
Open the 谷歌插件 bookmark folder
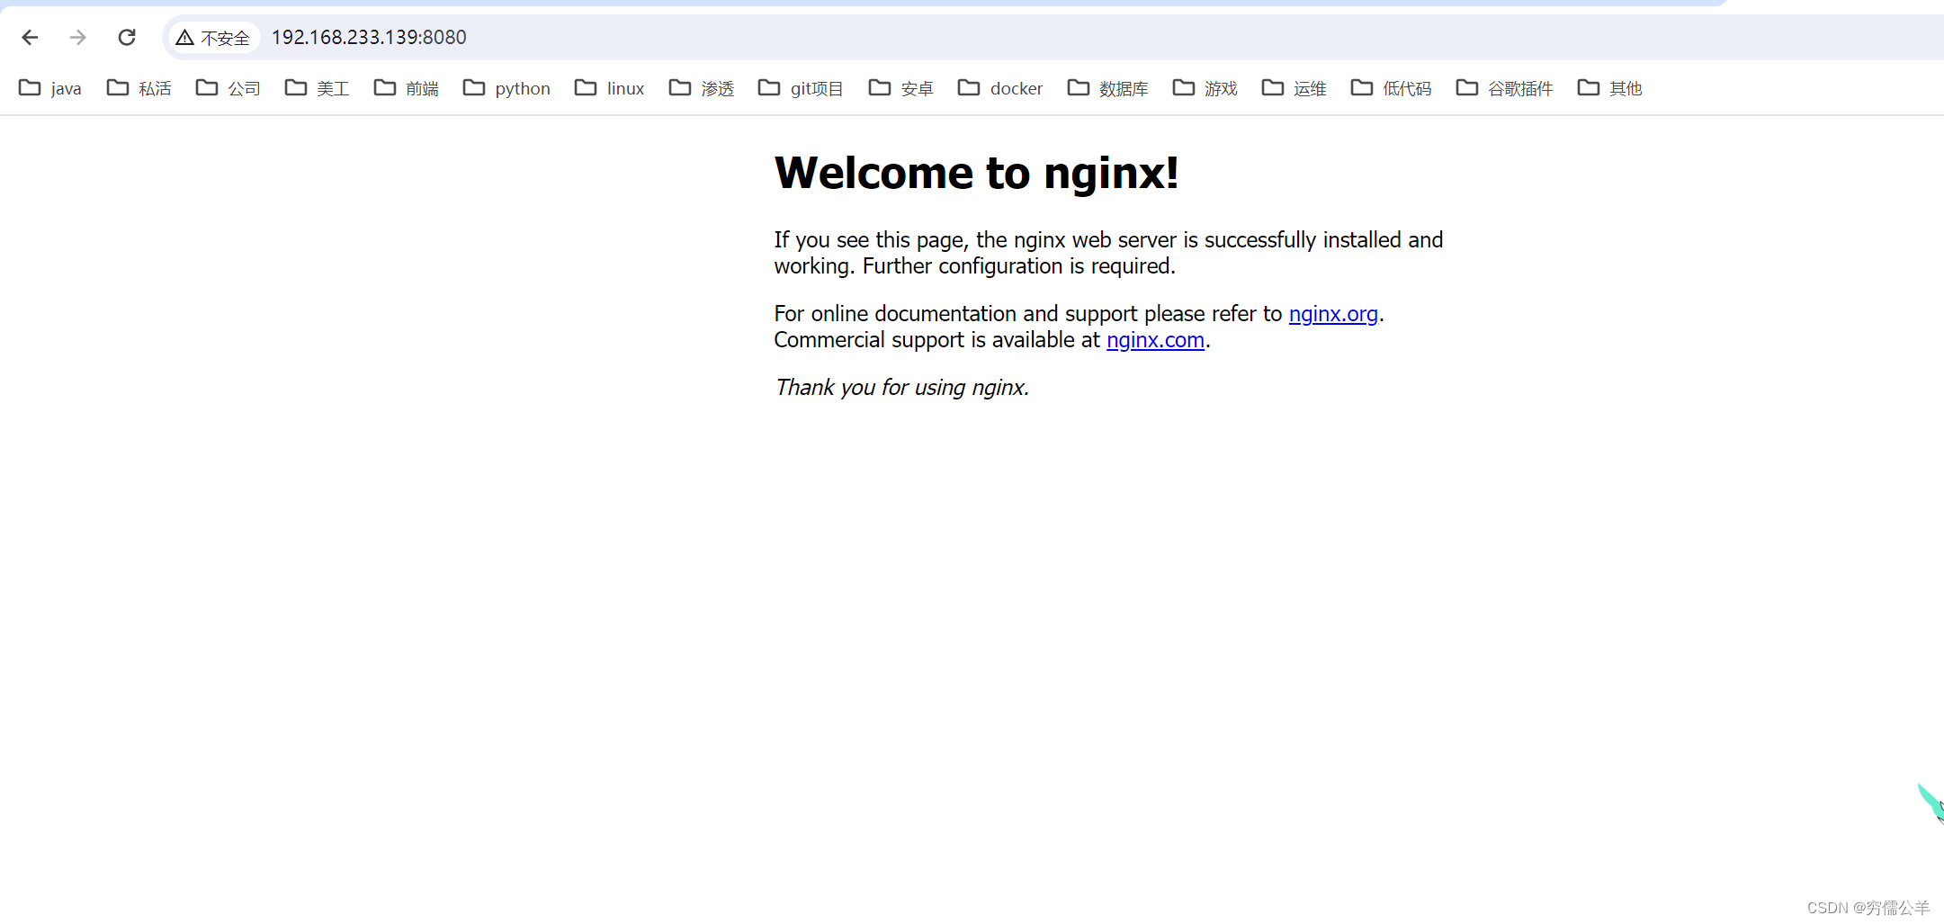coord(1505,88)
